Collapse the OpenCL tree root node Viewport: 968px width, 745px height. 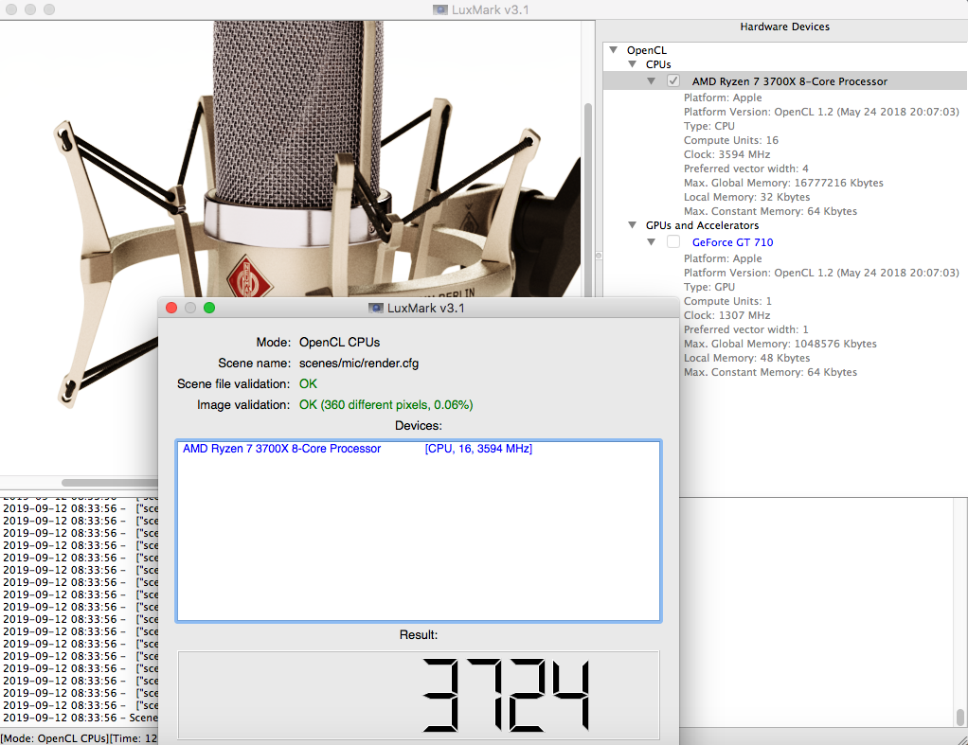[x=614, y=49]
